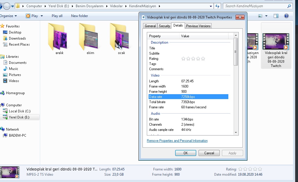
Task: Open Help via question mark icon
Action: coord(286,16)
